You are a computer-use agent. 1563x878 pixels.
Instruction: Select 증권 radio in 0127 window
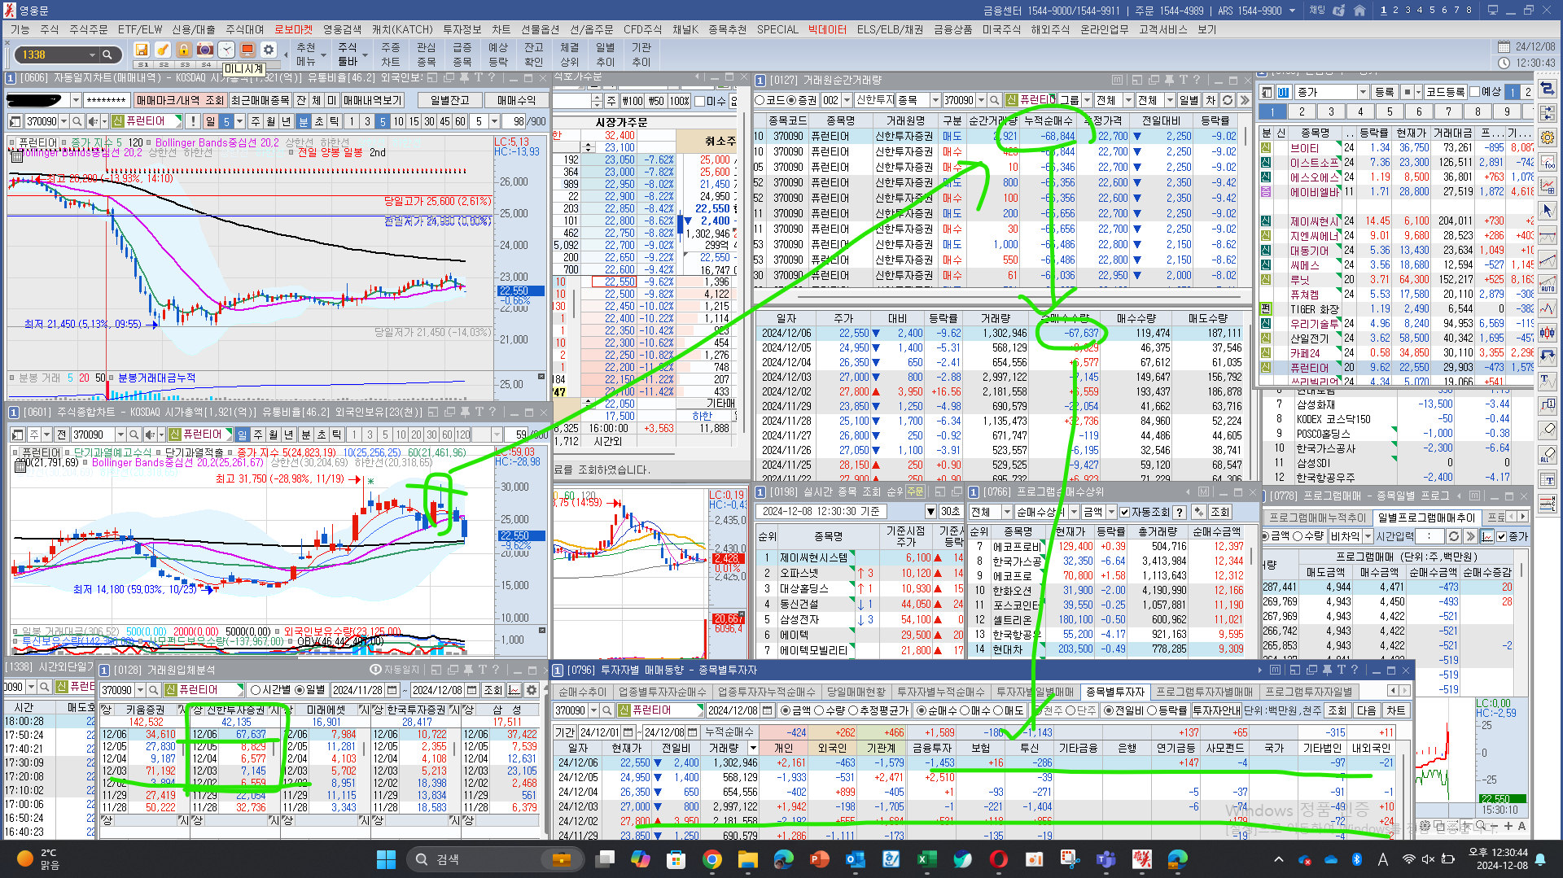[791, 100]
